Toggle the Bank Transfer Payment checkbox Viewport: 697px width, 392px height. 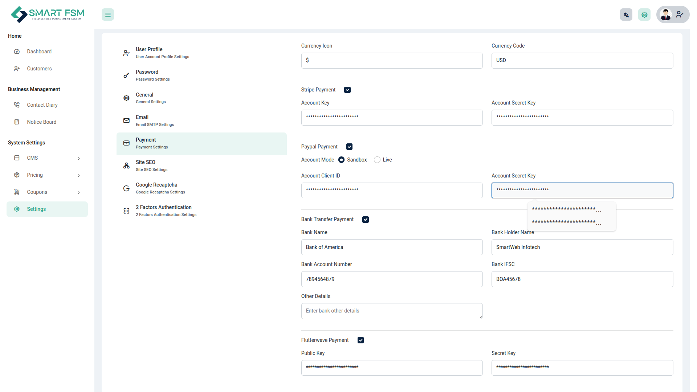(366, 220)
